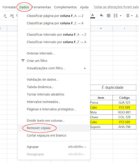
Task: Select Criar um filtro
Action: point(54,61)
